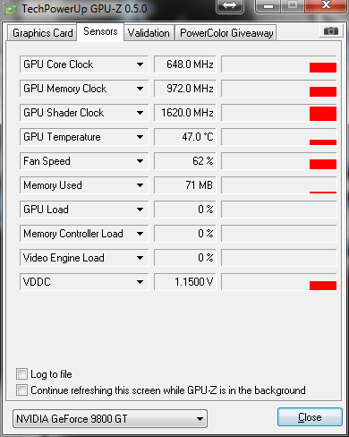Enable Log to file checkbox
The width and height of the screenshot is (349, 437).
(21, 373)
